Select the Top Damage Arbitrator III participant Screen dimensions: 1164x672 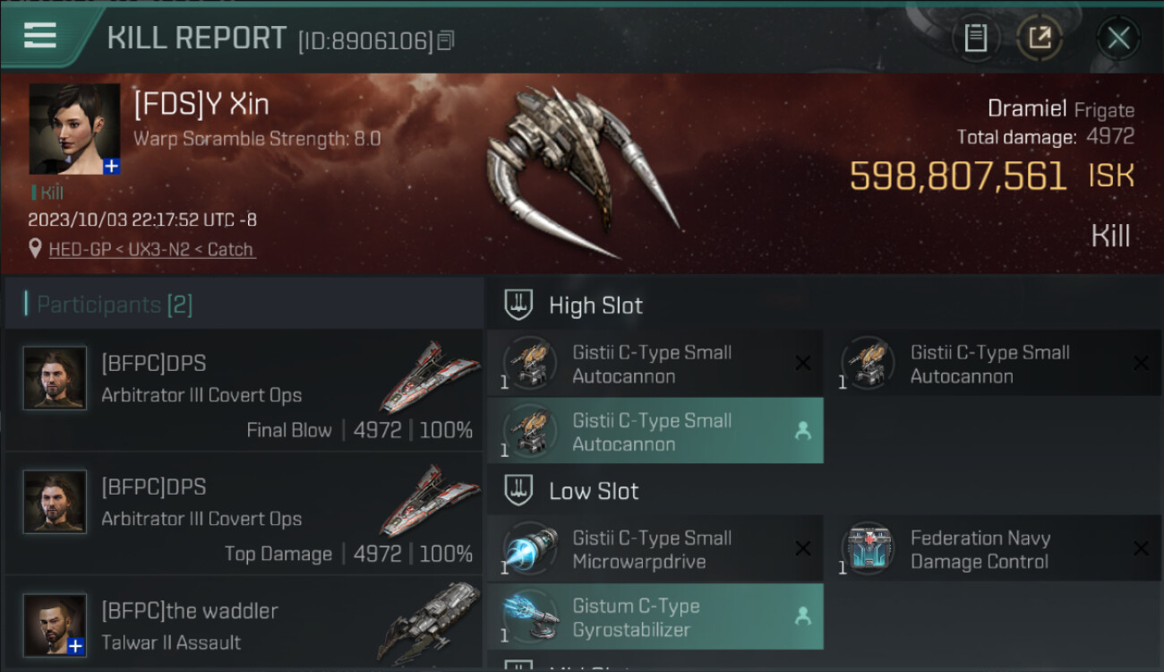[x=244, y=513]
